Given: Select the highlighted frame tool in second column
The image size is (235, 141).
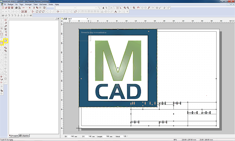Looking at the screenshot, I should pos(6,41).
